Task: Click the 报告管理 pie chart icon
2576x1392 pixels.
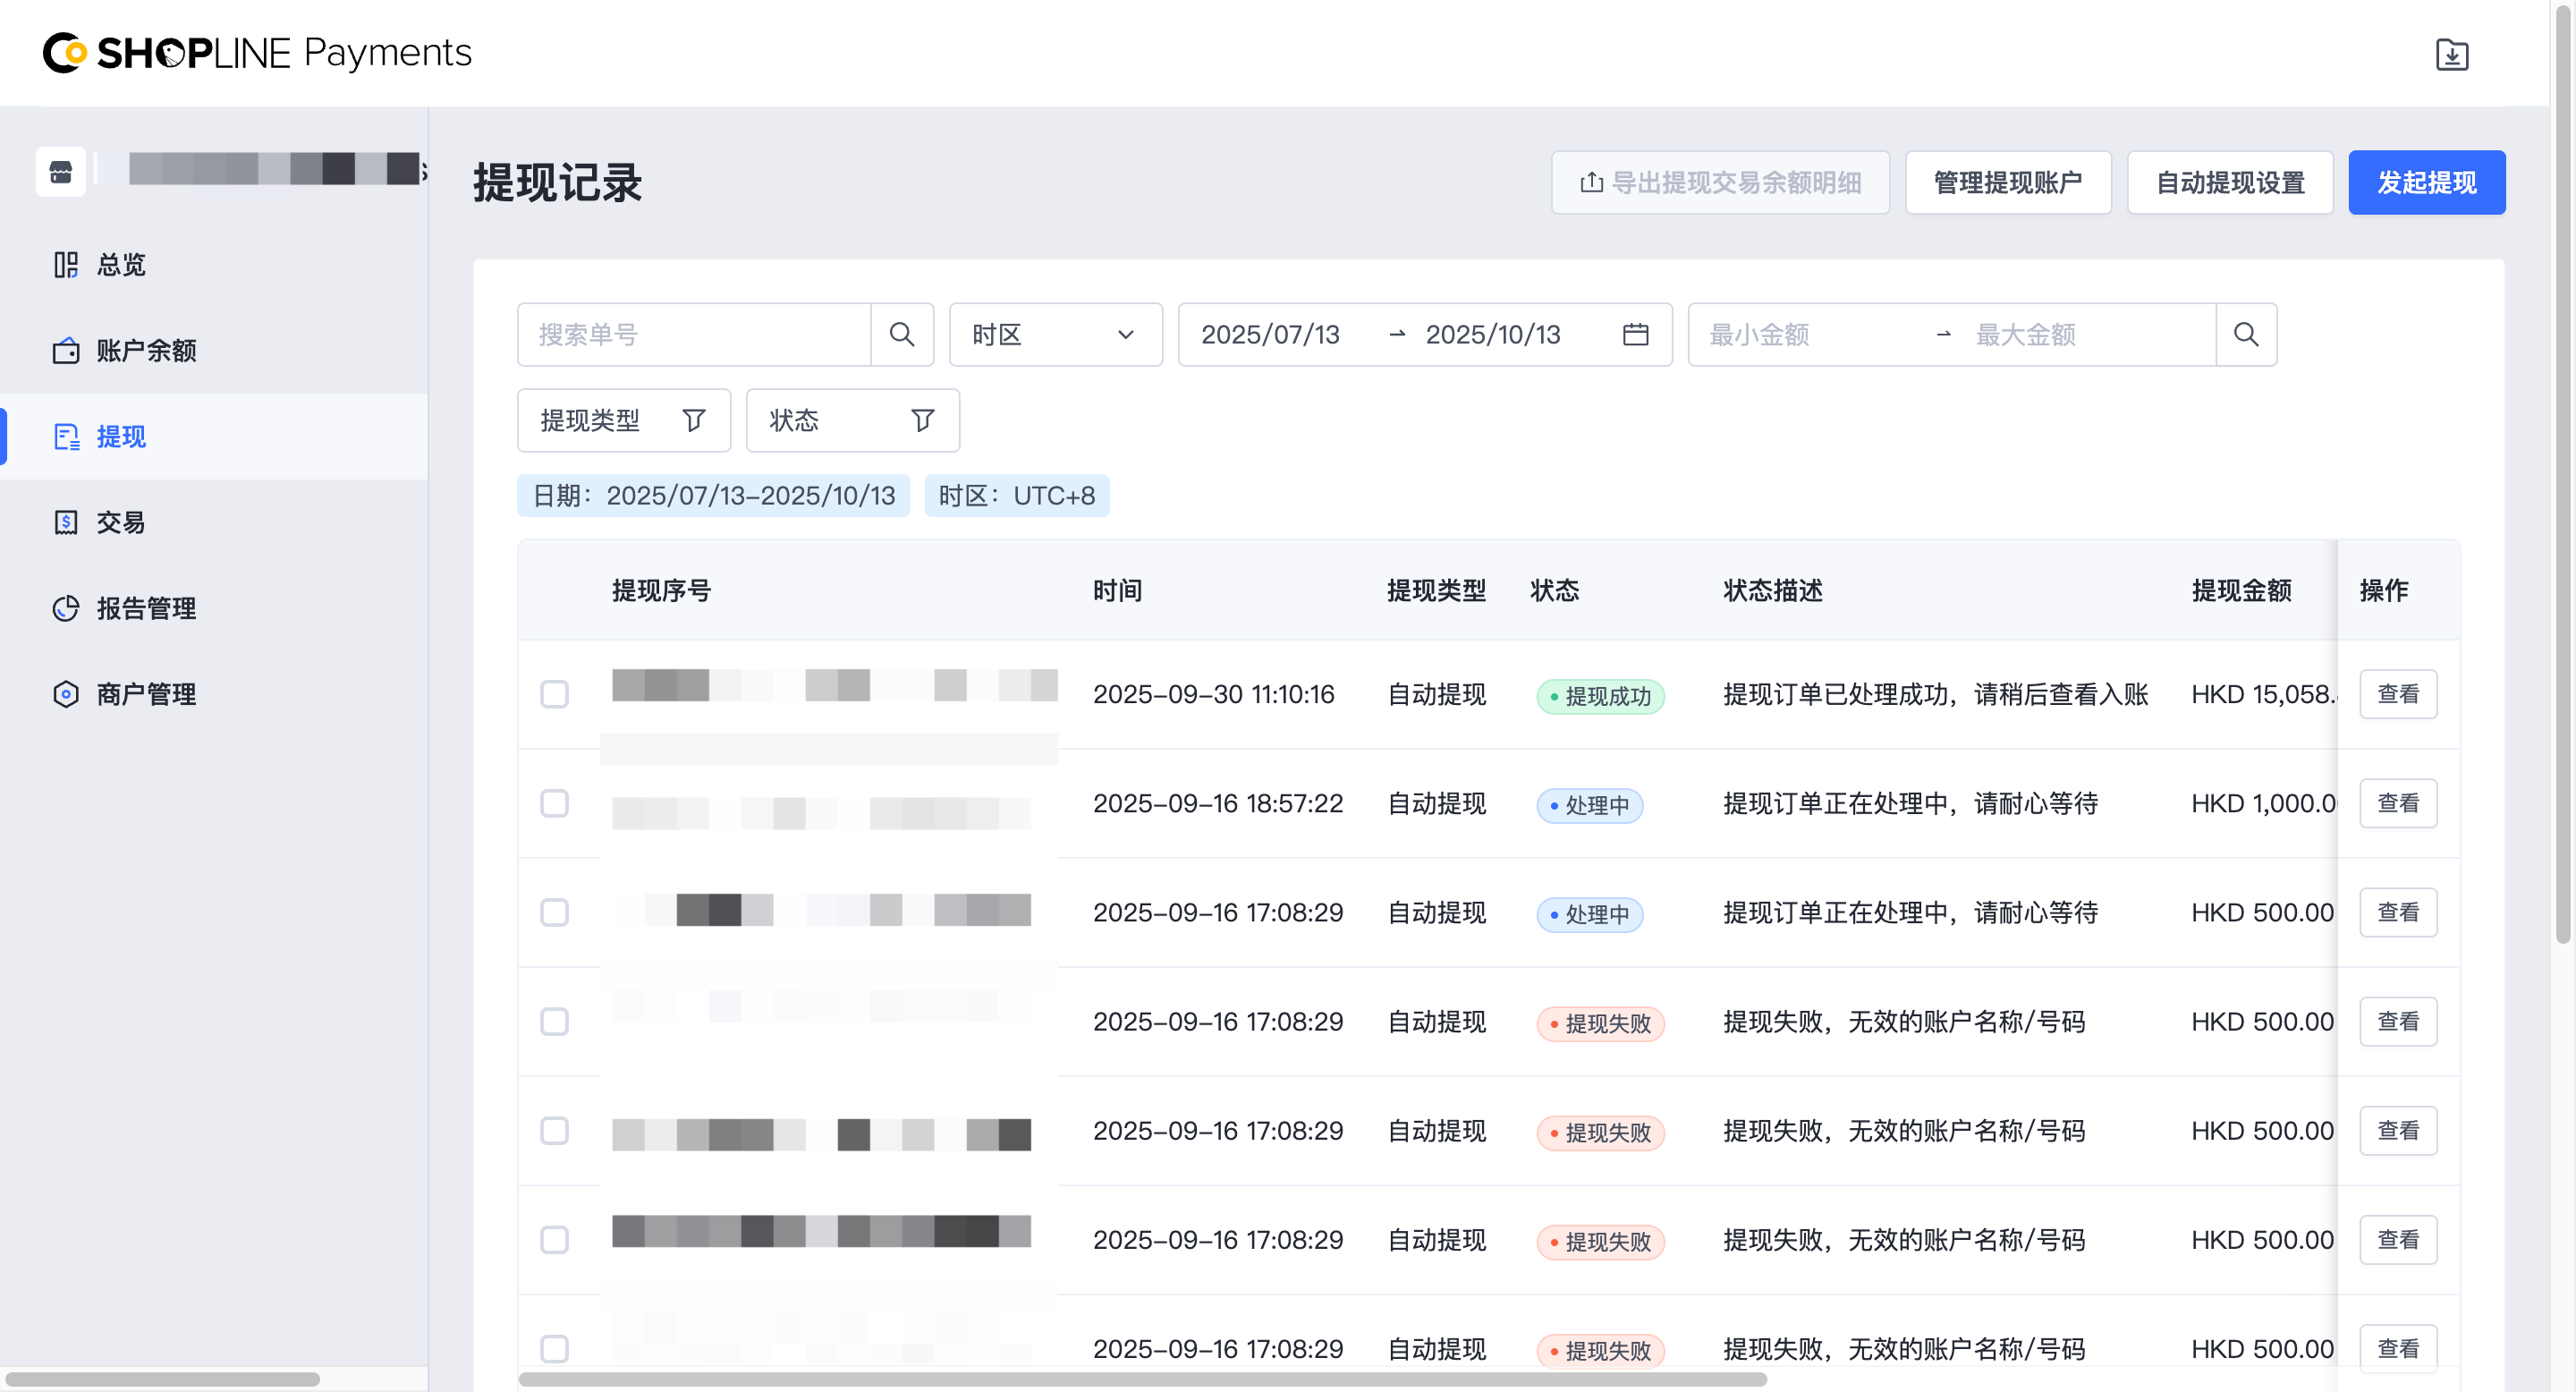Action: click(x=66, y=608)
